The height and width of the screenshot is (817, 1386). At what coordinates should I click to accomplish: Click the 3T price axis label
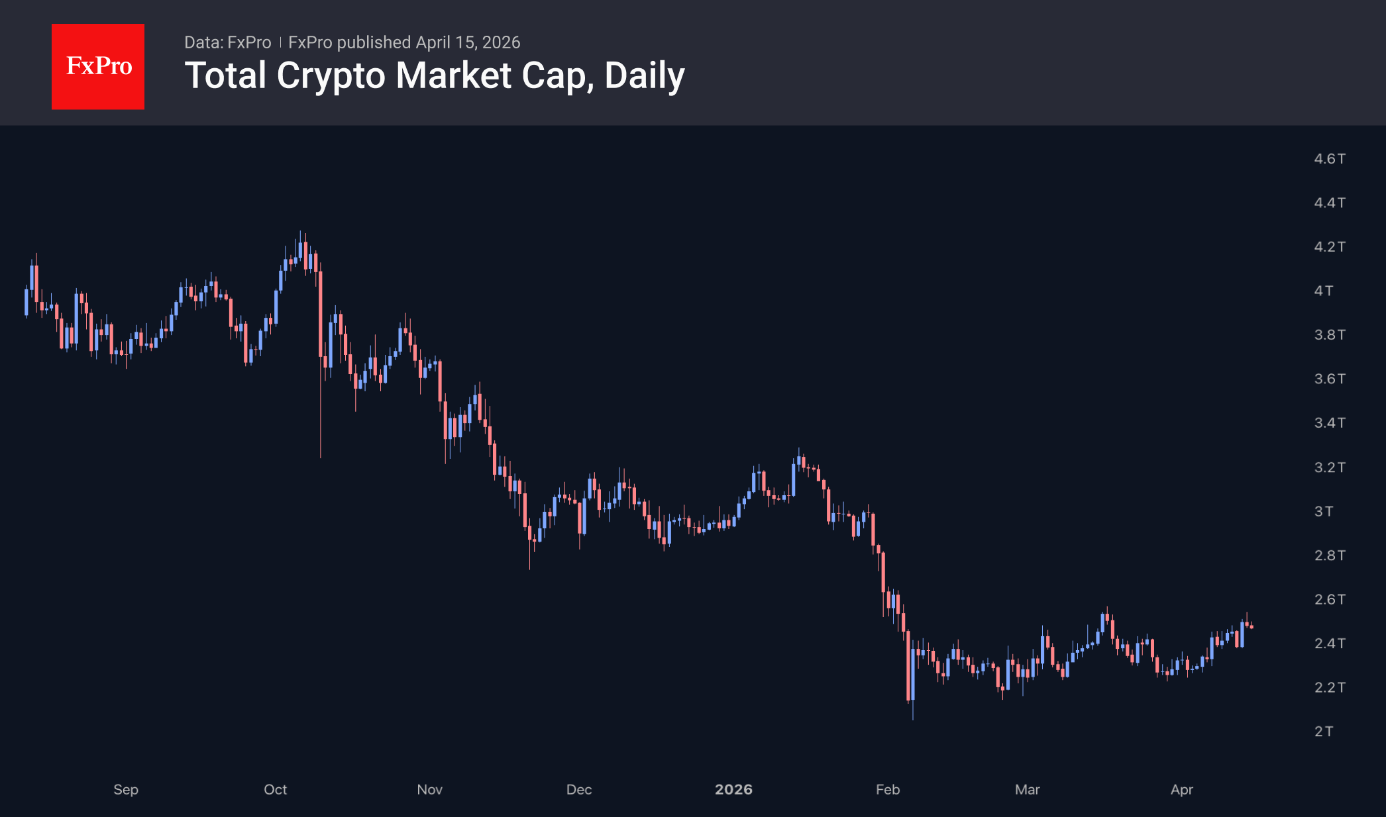pyautogui.click(x=1323, y=511)
